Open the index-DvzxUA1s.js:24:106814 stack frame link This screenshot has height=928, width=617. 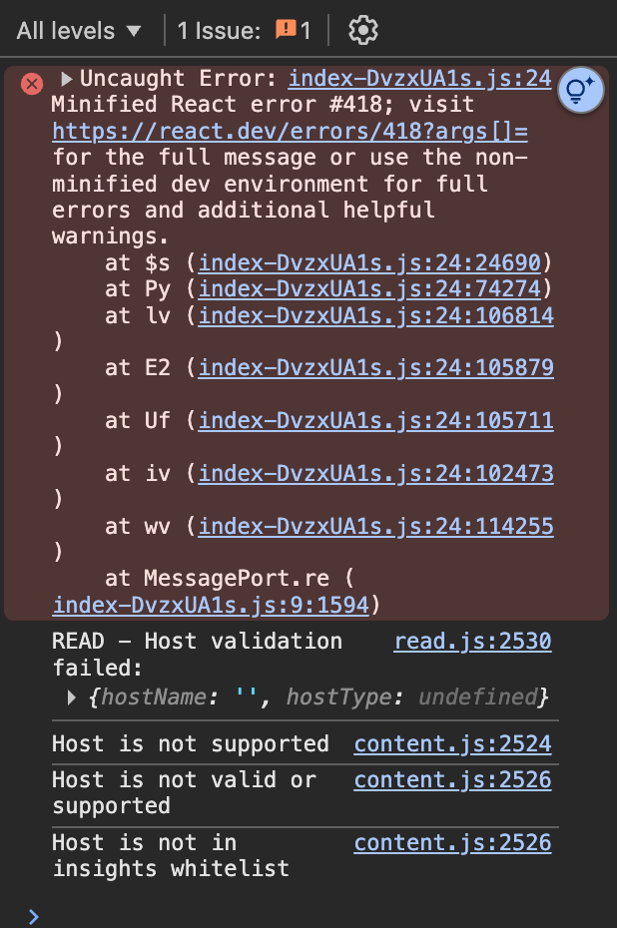coord(376,315)
